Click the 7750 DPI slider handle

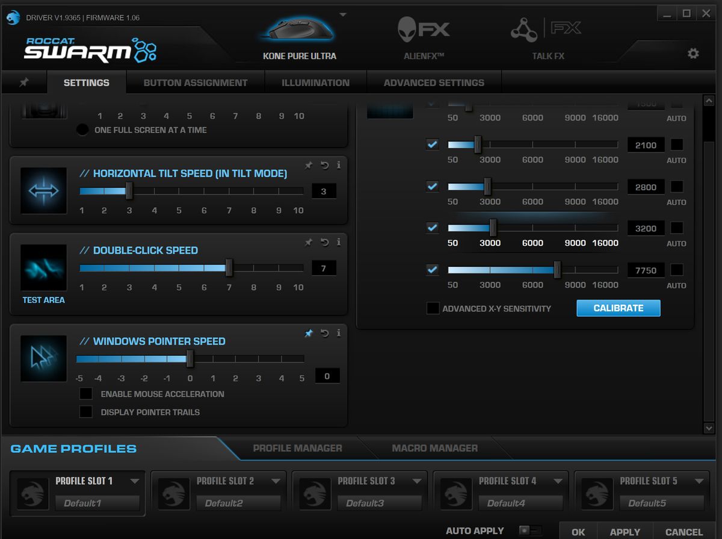tap(557, 270)
